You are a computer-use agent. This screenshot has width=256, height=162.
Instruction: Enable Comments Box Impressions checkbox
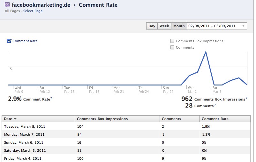click(172, 41)
